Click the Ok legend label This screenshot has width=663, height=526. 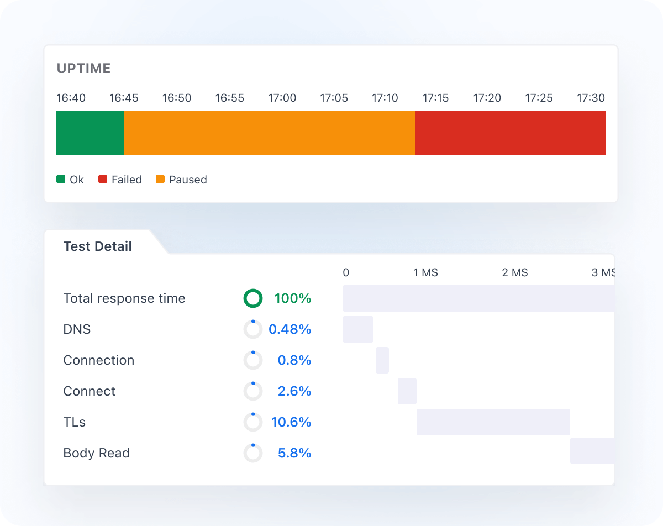[x=77, y=180]
